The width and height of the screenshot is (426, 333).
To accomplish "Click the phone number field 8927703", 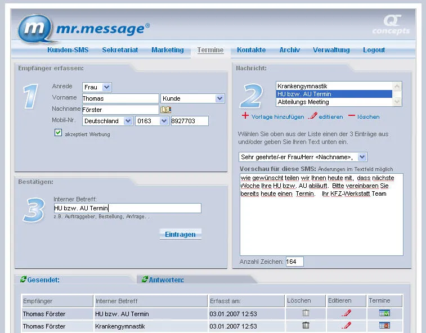I will [x=190, y=121].
